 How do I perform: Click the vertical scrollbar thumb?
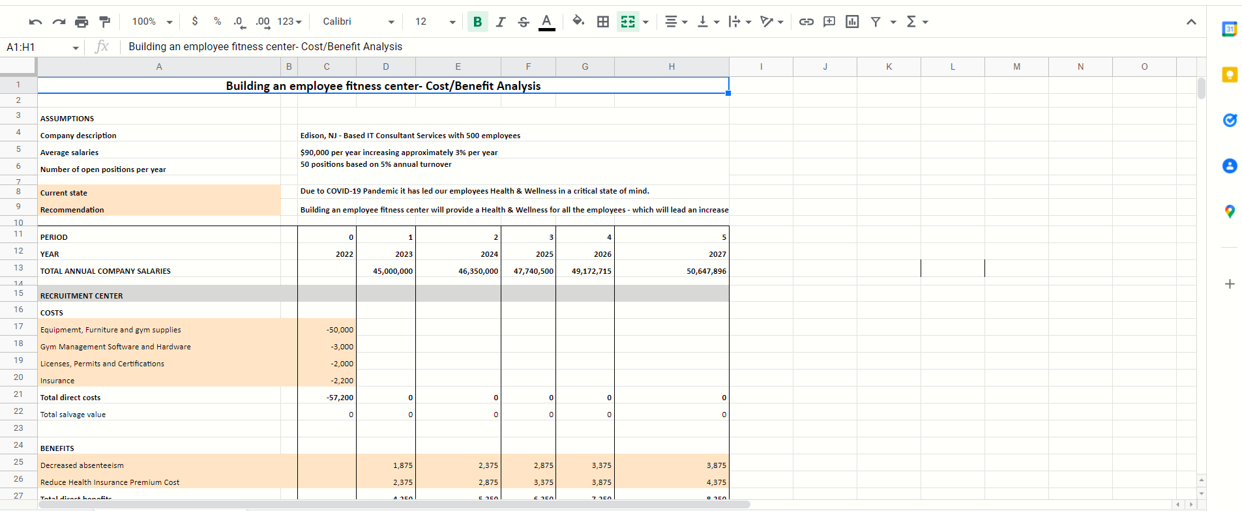[x=1201, y=88]
